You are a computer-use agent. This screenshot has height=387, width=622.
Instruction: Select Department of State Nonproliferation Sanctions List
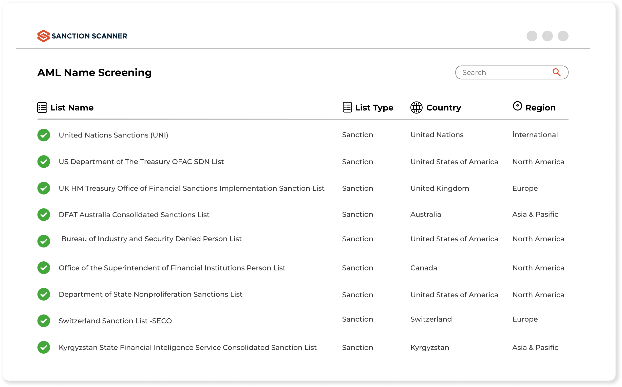[x=150, y=294]
